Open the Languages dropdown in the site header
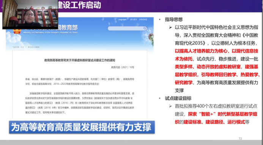The image size is (263, 145). (x=122, y=20)
